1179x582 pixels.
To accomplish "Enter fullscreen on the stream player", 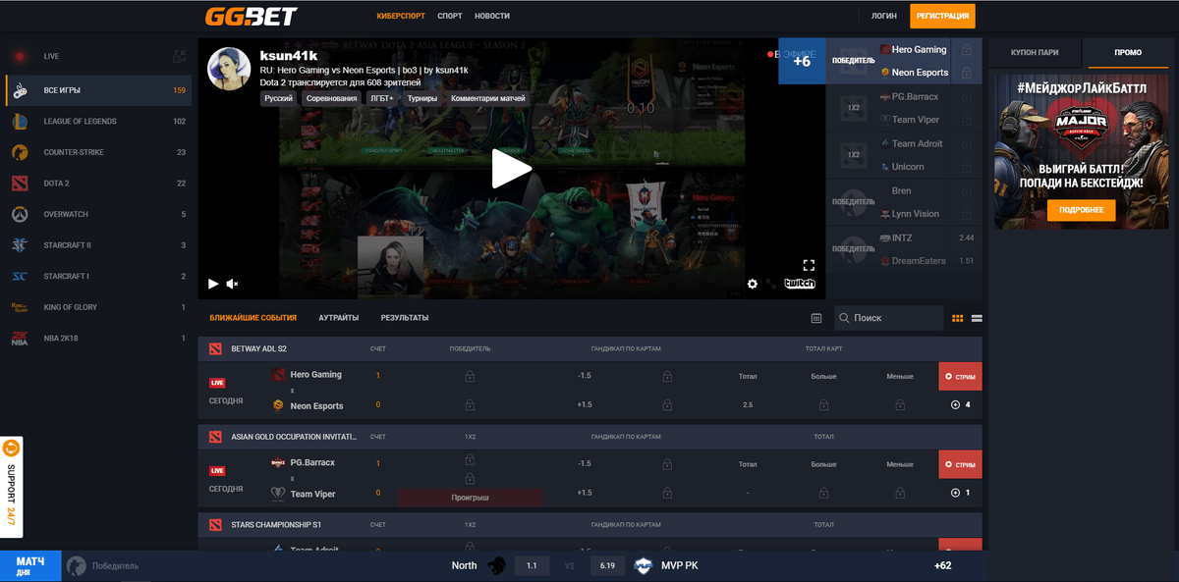I will tap(810, 265).
